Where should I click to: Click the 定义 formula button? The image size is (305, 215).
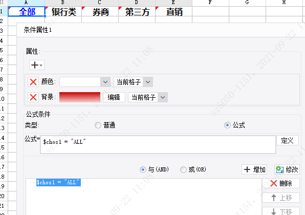tap(288, 140)
